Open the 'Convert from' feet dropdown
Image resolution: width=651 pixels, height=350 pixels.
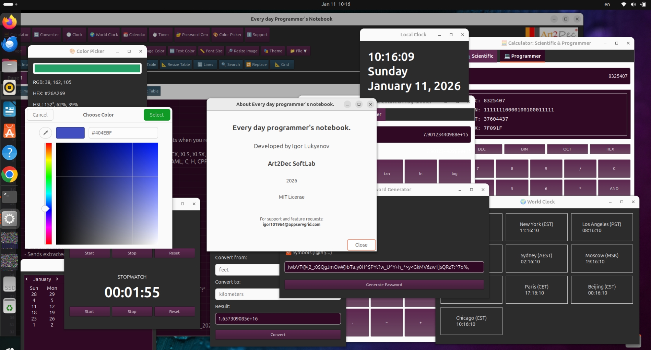pos(246,269)
